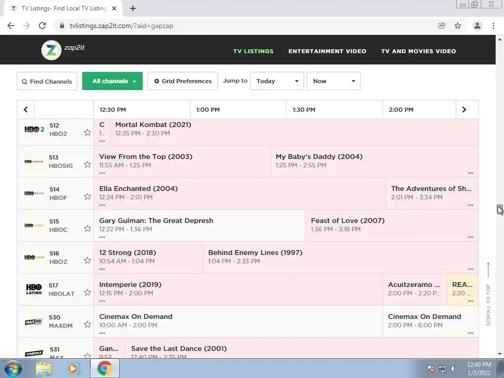504x378 pixels.
Task: Go to TV Listings nav item
Action: click(253, 51)
